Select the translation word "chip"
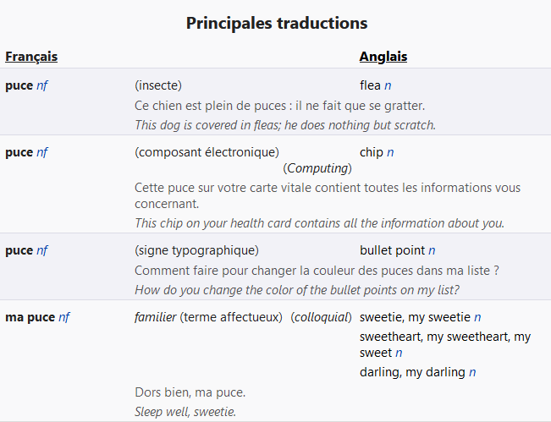551x422 pixels. tap(372, 152)
